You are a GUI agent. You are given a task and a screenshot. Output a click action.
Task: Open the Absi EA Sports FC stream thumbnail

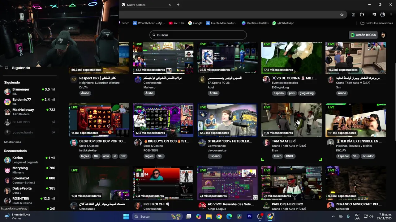(x=227, y=58)
